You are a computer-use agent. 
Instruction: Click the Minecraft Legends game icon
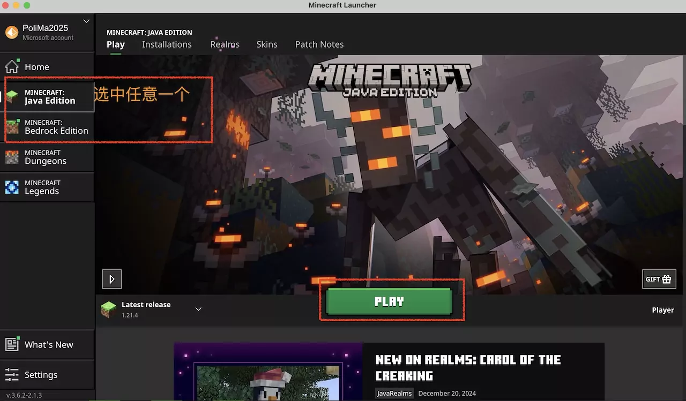click(12, 187)
